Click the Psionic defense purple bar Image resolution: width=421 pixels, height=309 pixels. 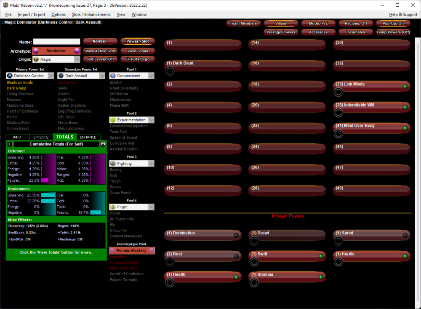point(45,180)
